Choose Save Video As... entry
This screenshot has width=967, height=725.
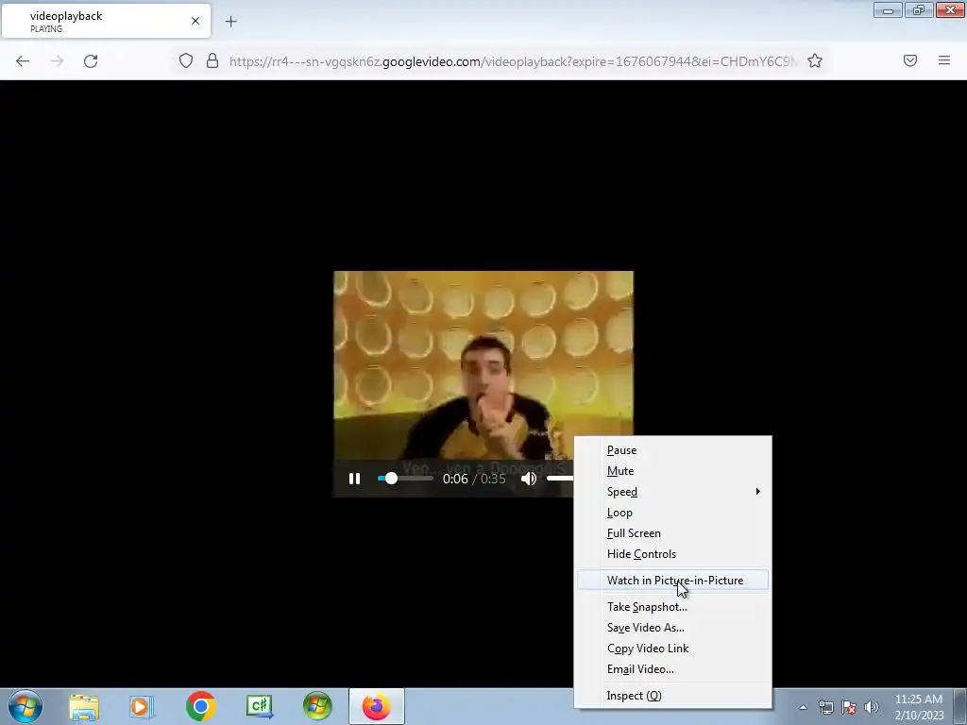pos(673,628)
